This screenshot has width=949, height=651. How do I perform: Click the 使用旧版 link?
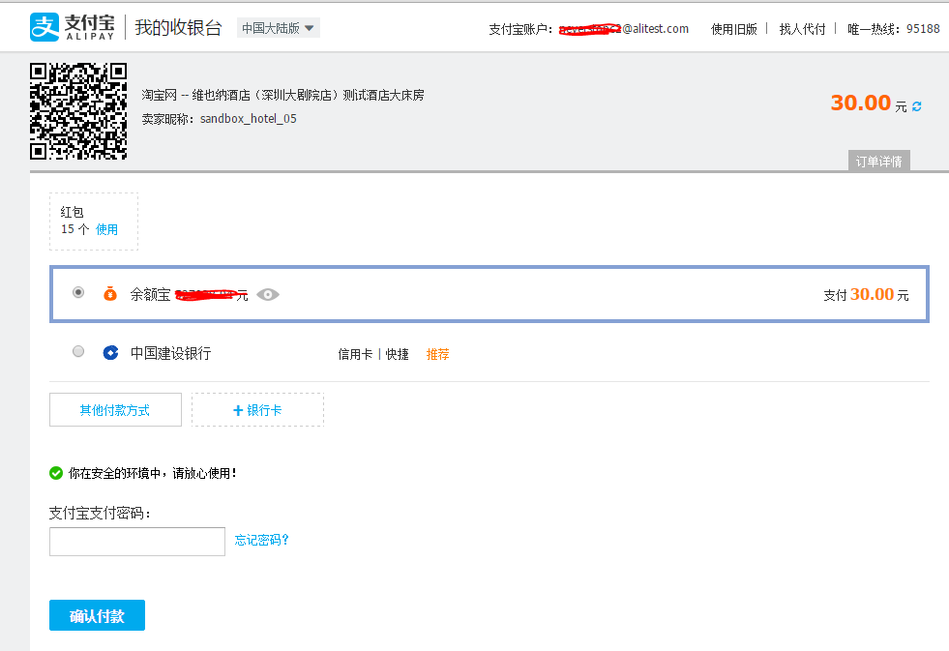pos(733,29)
